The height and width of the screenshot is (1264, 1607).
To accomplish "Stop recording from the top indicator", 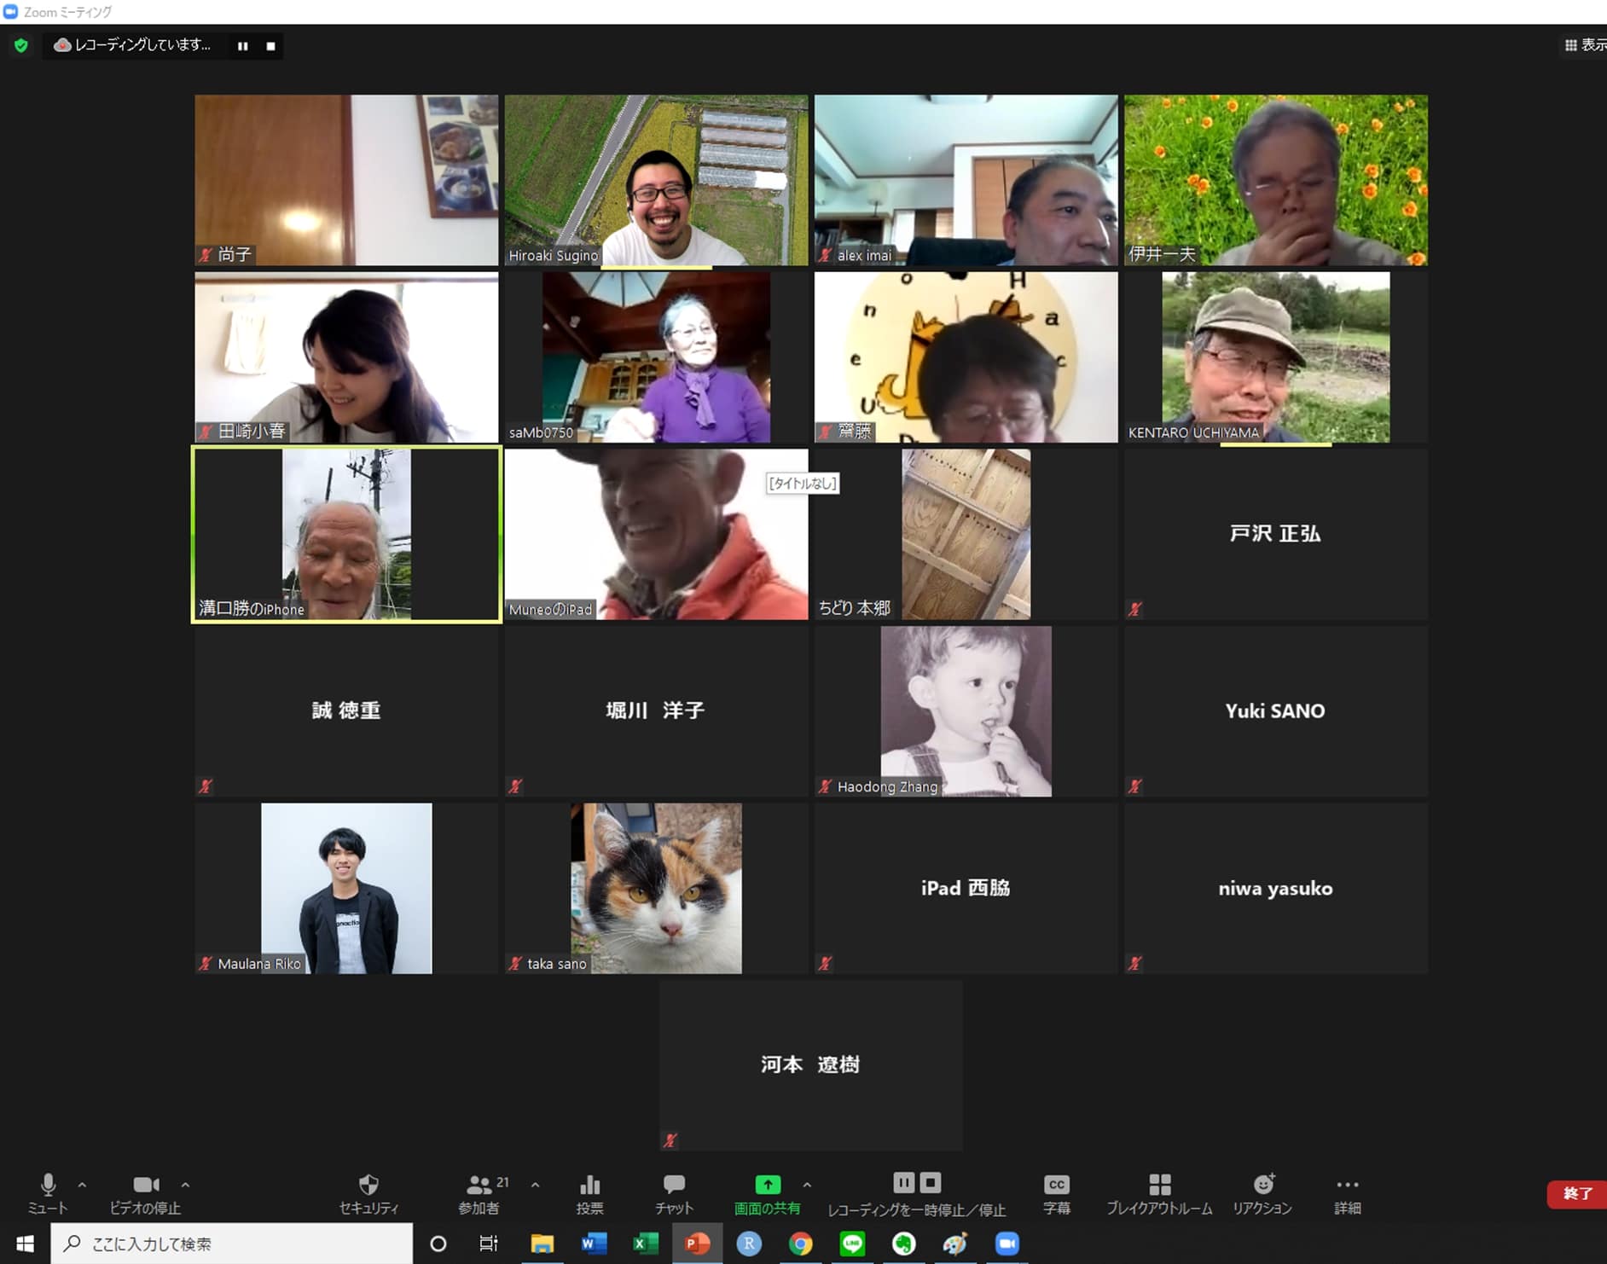I will [270, 46].
